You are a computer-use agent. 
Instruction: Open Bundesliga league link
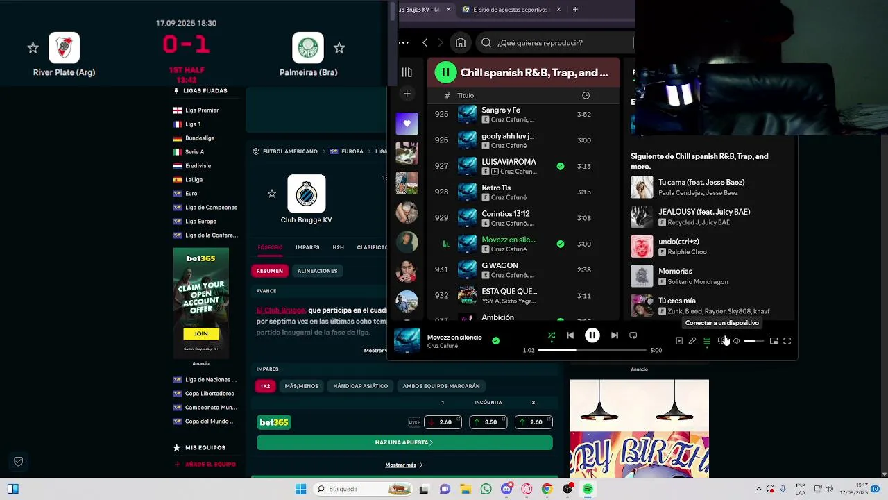pyautogui.click(x=200, y=138)
